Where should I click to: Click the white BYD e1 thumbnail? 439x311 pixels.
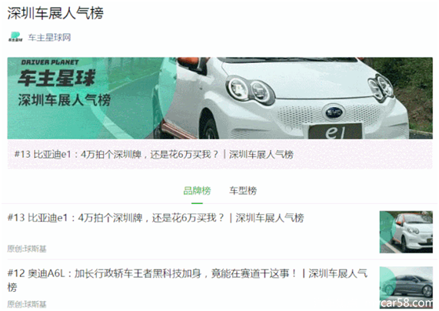pyautogui.click(x=406, y=232)
